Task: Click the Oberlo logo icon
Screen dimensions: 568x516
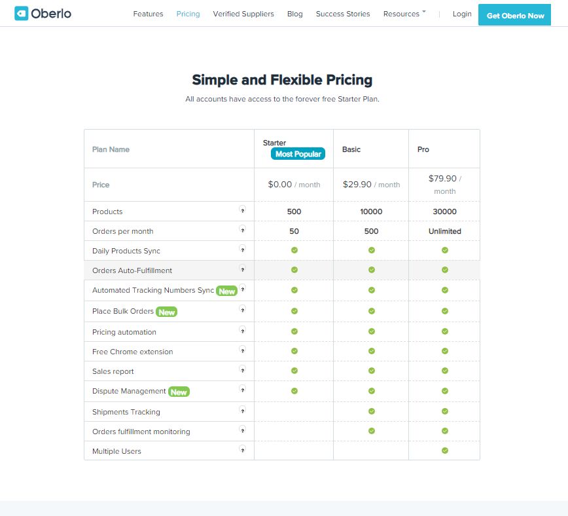Action: pos(22,14)
